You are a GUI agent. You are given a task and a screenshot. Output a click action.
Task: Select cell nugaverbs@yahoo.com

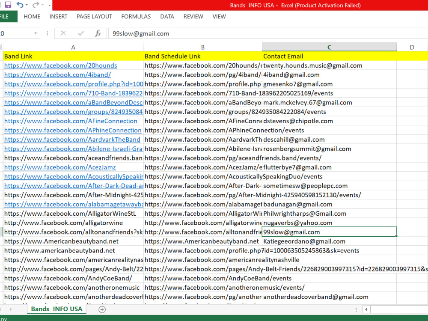329,223
